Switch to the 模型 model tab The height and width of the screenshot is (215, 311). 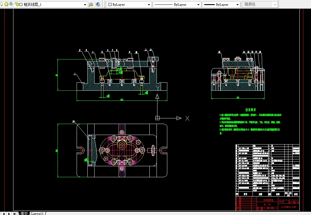click(24, 213)
